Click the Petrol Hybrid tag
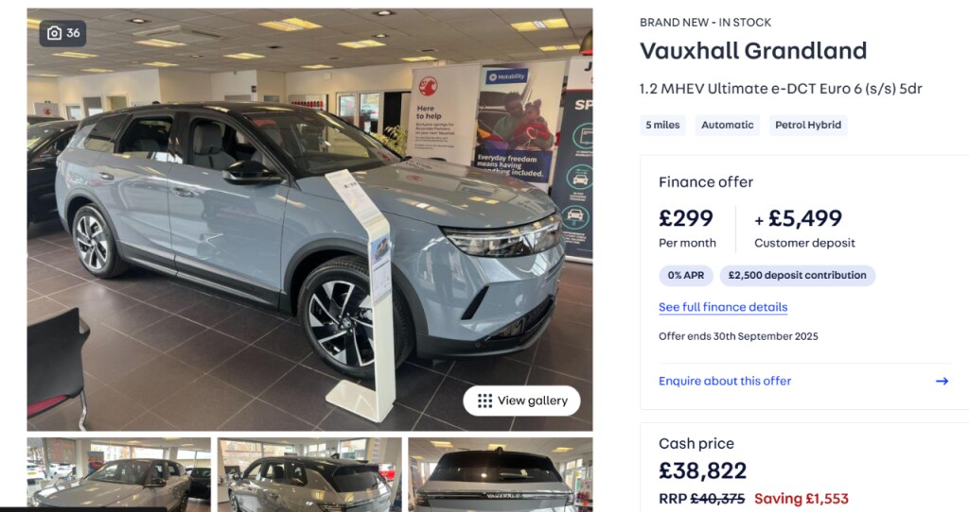 [808, 126]
